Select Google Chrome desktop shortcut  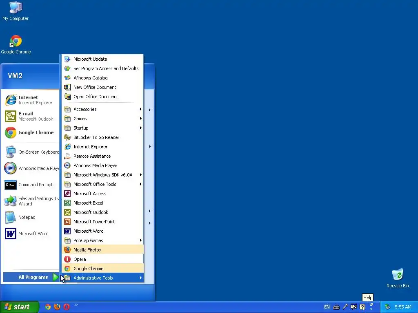16,45
